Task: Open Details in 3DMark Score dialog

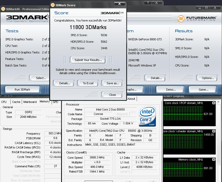Action: pyautogui.click(x=64, y=83)
